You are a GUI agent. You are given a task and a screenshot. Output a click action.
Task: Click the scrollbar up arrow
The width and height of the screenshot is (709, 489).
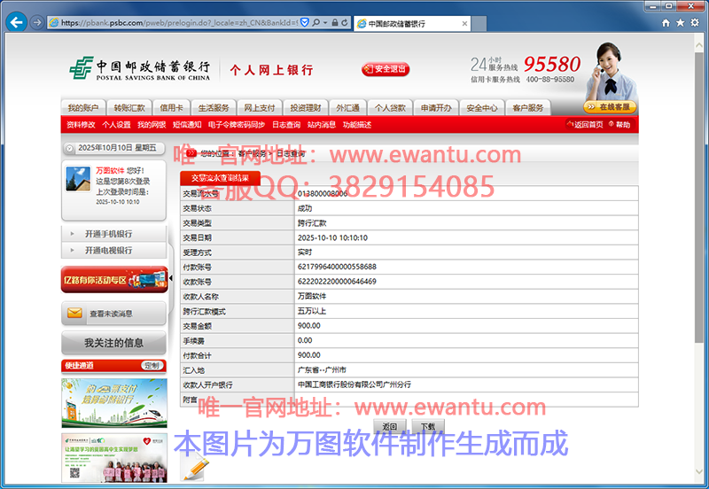tap(699, 46)
